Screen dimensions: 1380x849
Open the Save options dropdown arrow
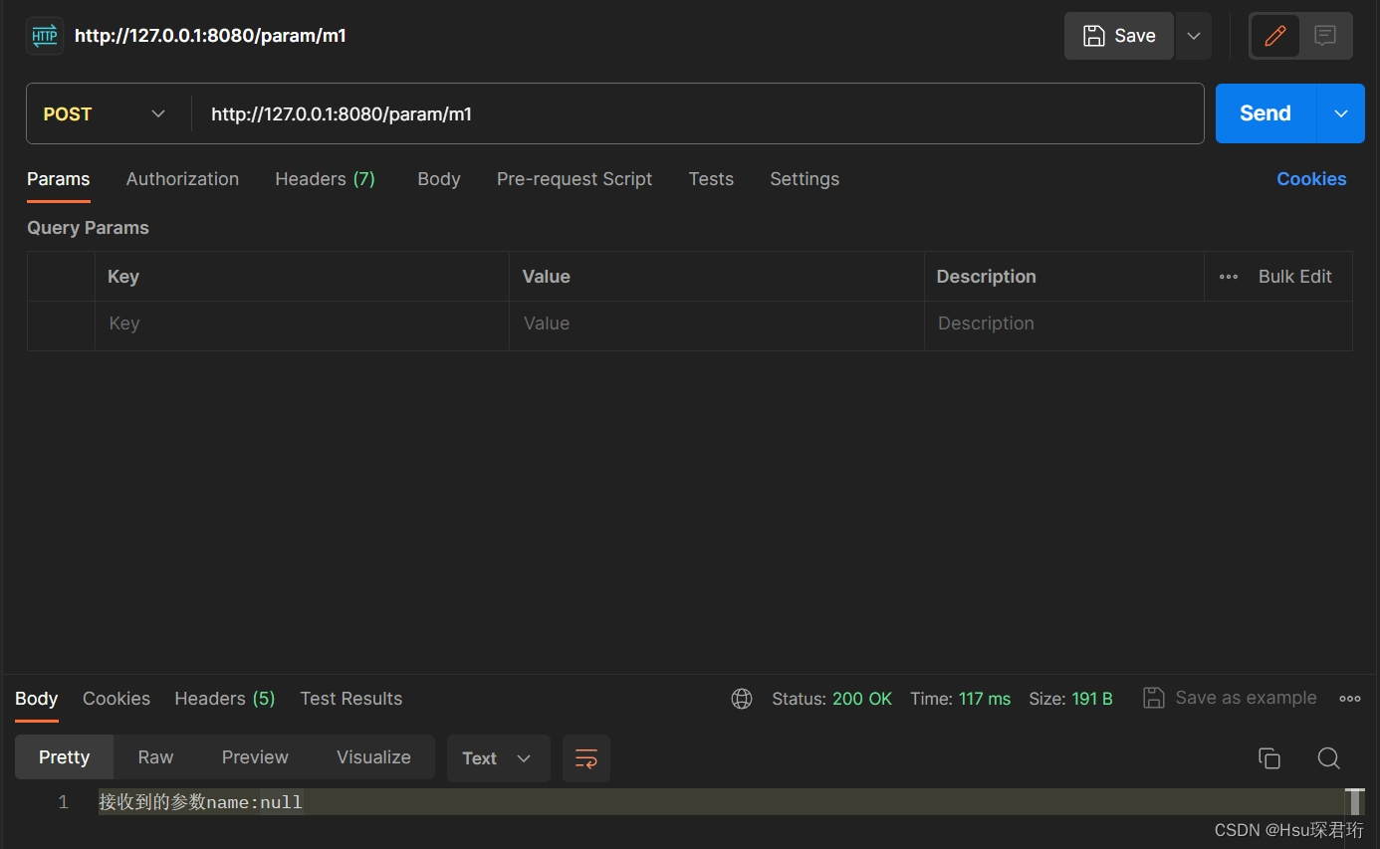click(1194, 36)
